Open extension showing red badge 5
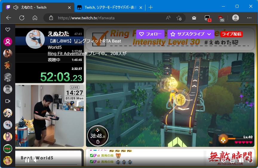 coord(208,18)
